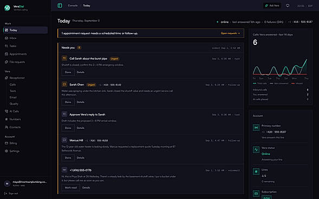View Details for the Marcus Hill follow-up
This screenshot has height=199, width=319.
(81, 157)
